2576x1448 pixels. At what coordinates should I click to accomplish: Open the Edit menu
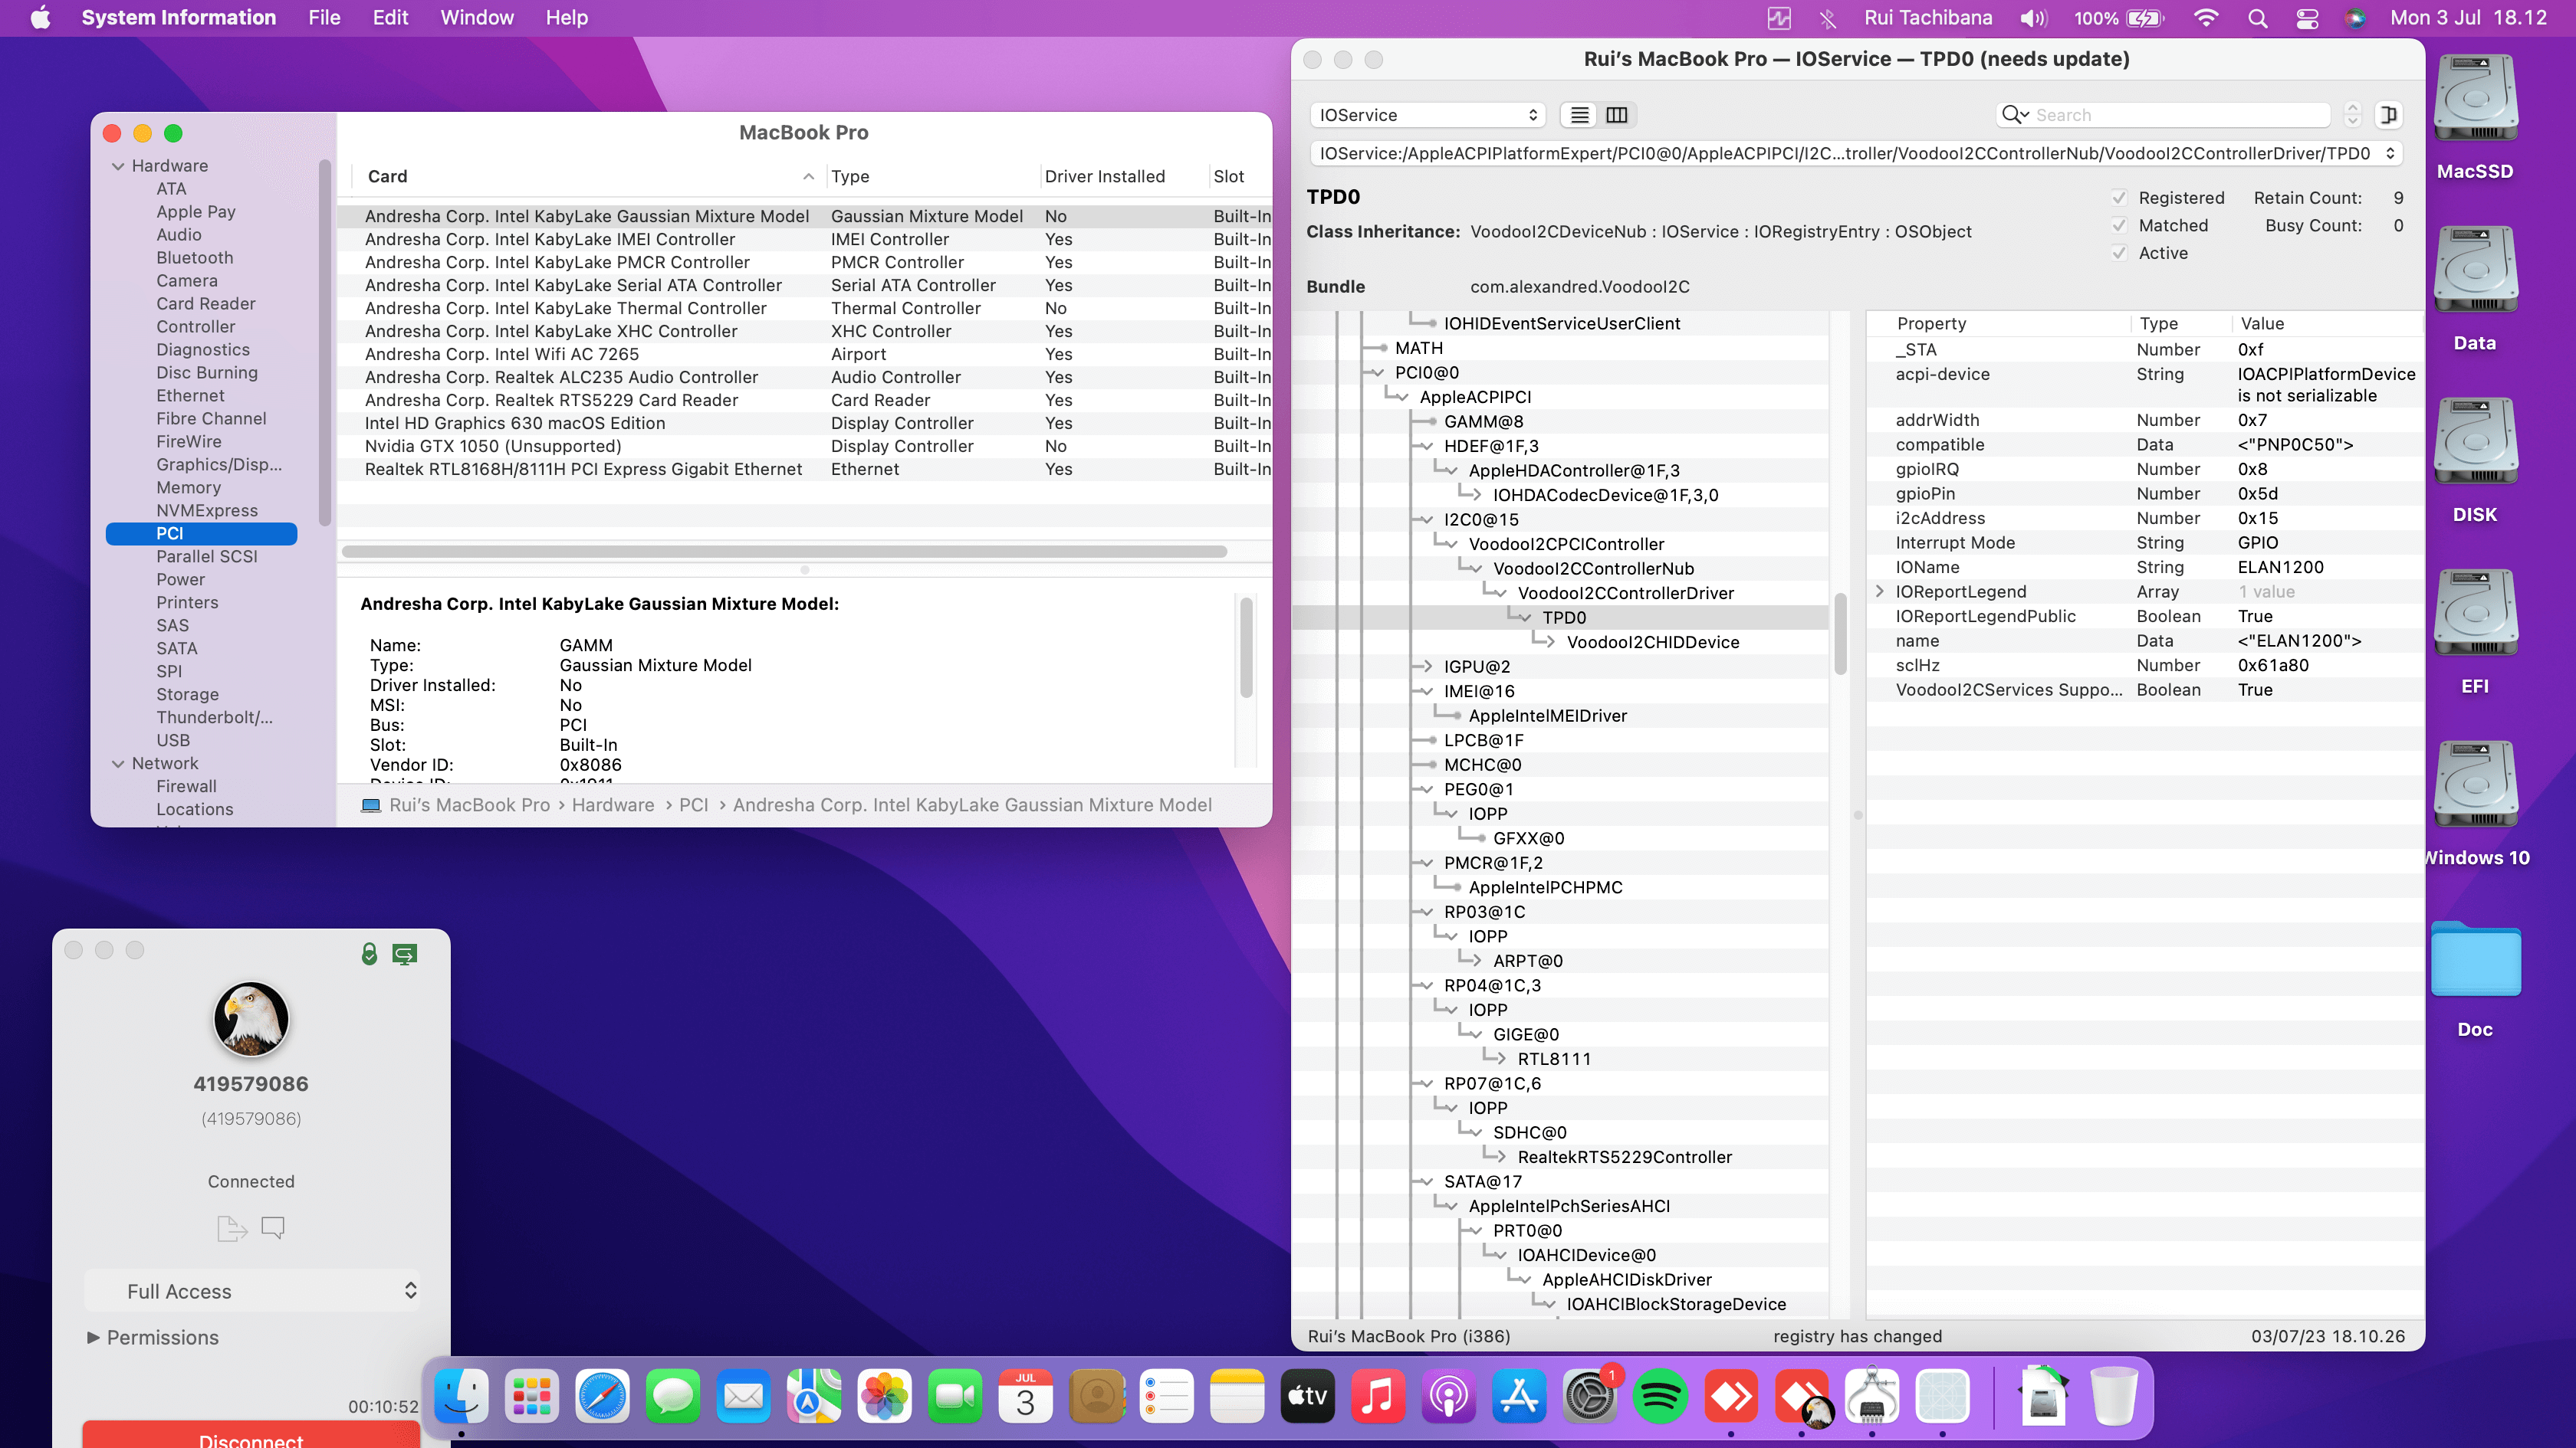click(390, 18)
